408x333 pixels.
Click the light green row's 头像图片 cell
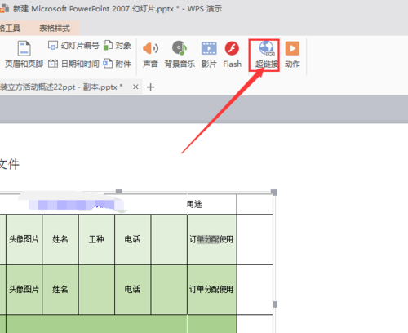24,239
